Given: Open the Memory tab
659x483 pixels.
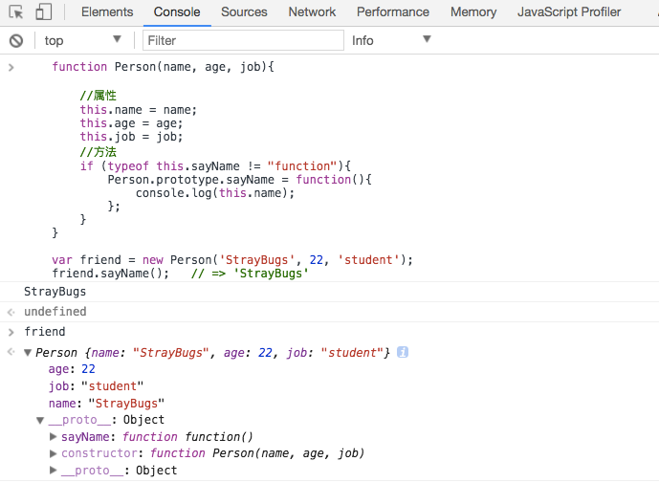Looking at the screenshot, I should pyautogui.click(x=473, y=11).
